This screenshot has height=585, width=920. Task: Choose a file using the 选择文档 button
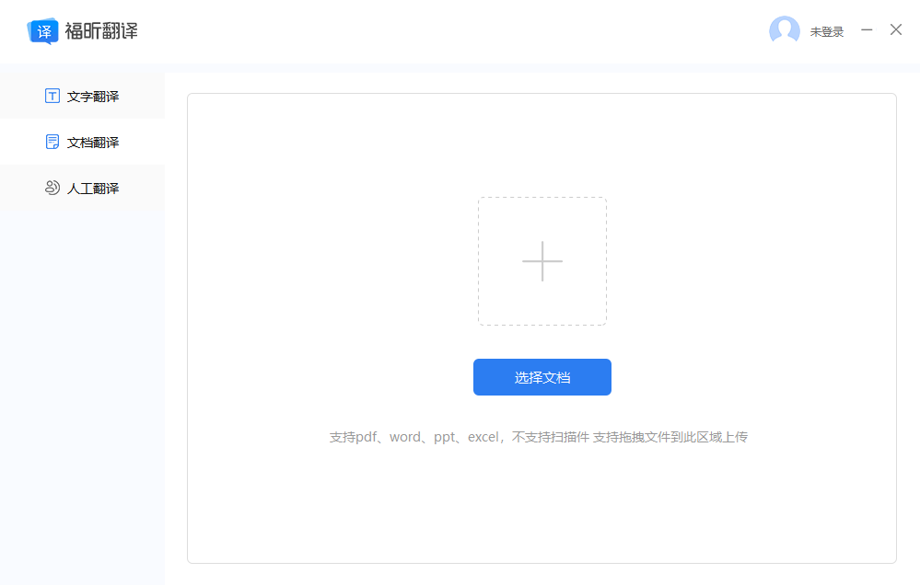[x=542, y=377]
